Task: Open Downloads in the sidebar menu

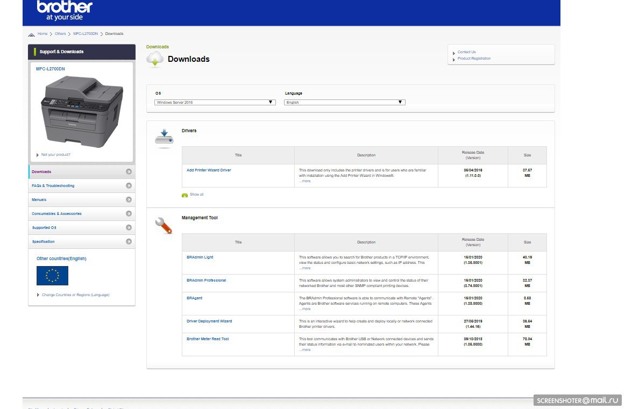Action: 82,171
